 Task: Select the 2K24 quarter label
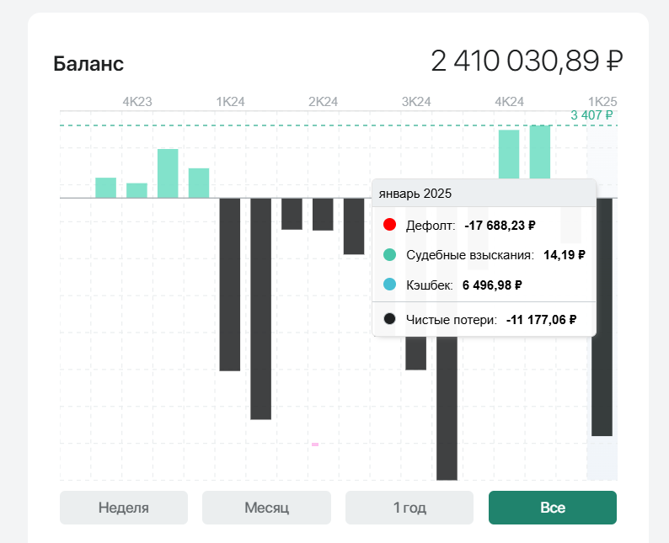point(323,101)
